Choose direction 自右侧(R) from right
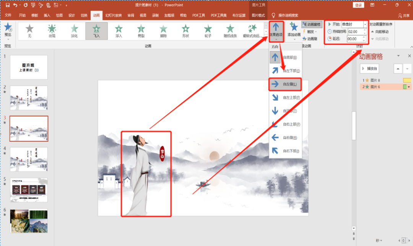Viewport: 413px width, 246px height. point(285,137)
